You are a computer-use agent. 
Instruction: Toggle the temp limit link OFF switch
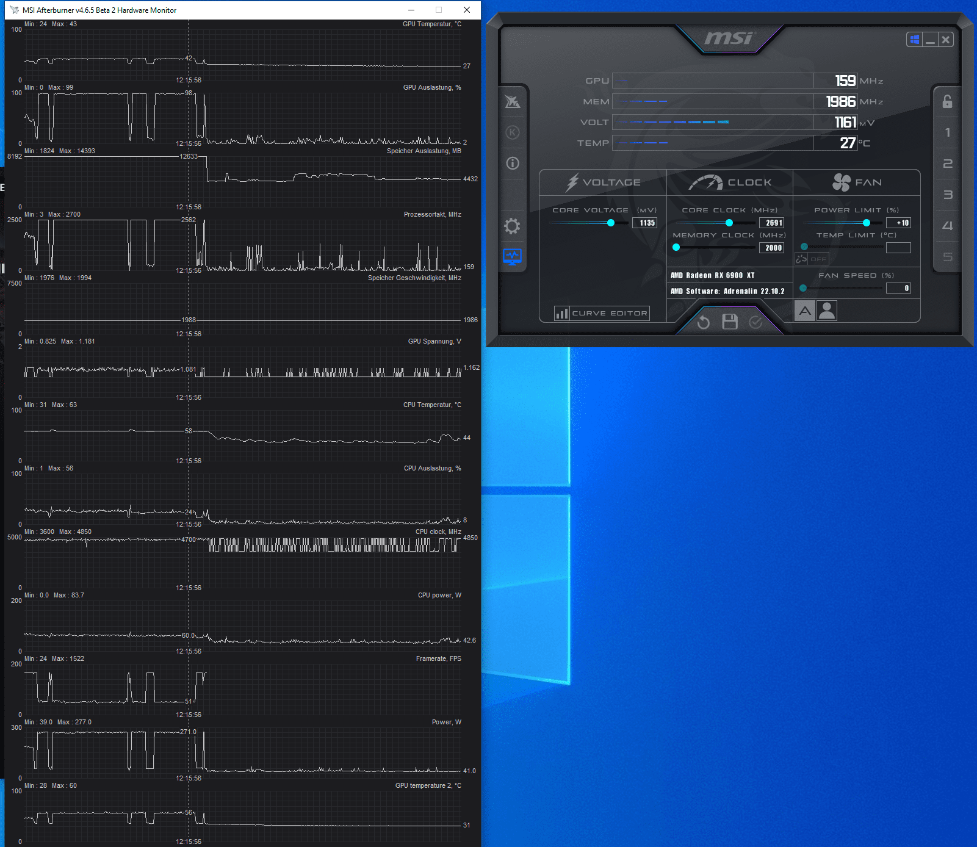tap(812, 259)
